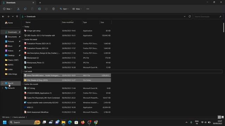This screenshot has width=225, height=126.
Task: Open Documents in navigation pane
Action: 11,37
